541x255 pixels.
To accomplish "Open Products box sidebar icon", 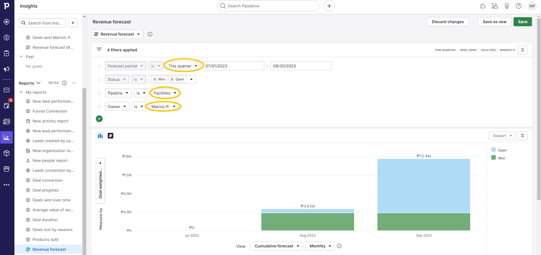I will [7, 153].
